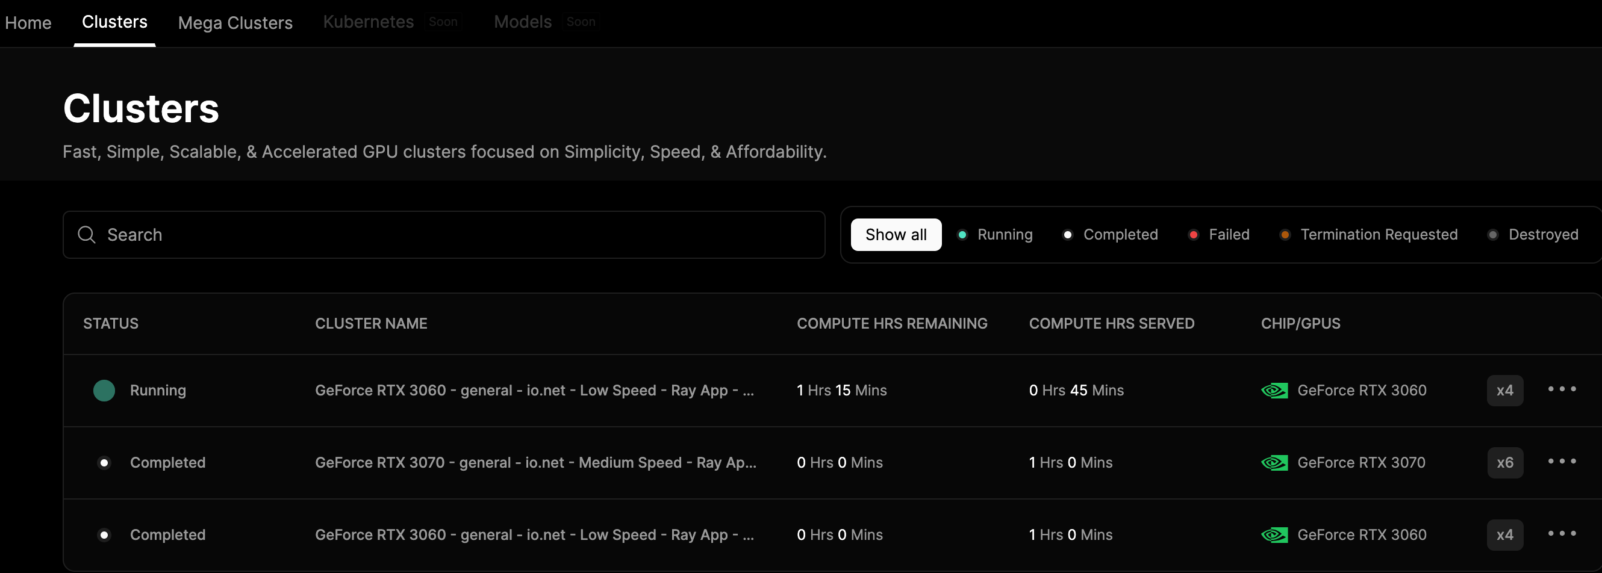This screenshot has width=1602, height=573.
Task: Click the magnifying glass search icon
Action: pos(87,235)
